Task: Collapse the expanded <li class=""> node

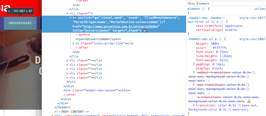Action: 67,13
